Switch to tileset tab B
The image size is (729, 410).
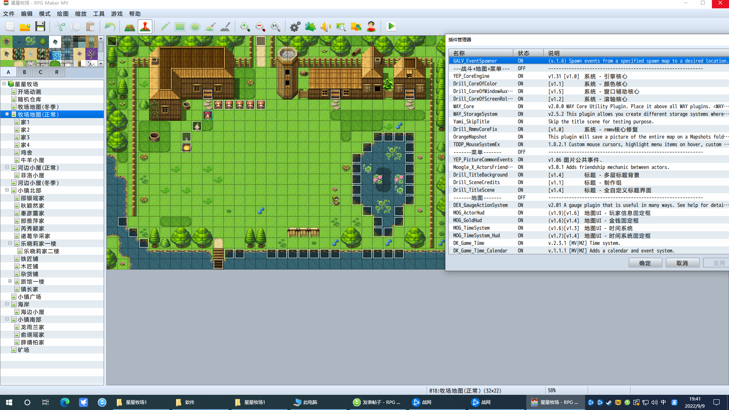tap(24, 72)
